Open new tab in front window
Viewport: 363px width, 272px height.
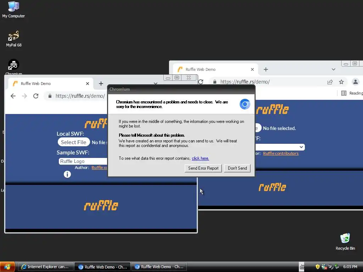101,84
